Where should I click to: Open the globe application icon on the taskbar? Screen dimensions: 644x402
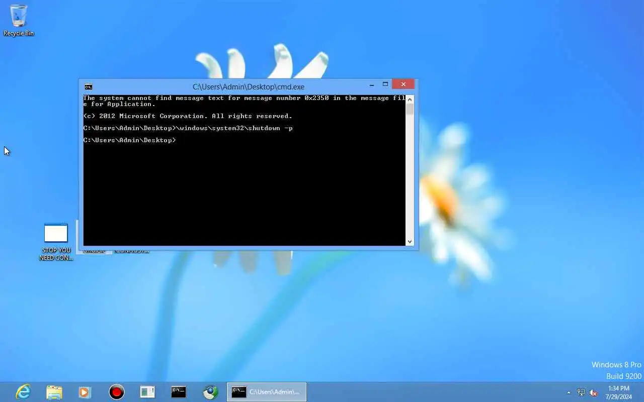point(210,392)
